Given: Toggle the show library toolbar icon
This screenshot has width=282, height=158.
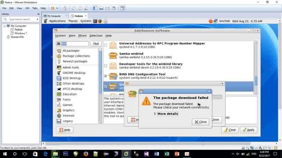Looking at the screenshot, I should click(95, 8).
